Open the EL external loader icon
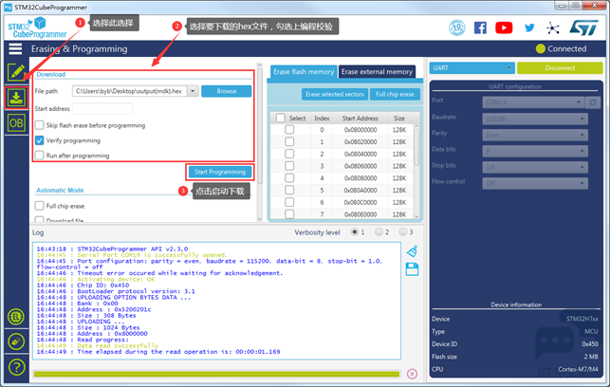 (x=16, y=317)
